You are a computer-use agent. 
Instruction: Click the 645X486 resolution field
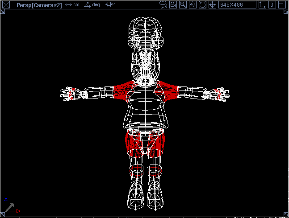[x=237, y=5]
